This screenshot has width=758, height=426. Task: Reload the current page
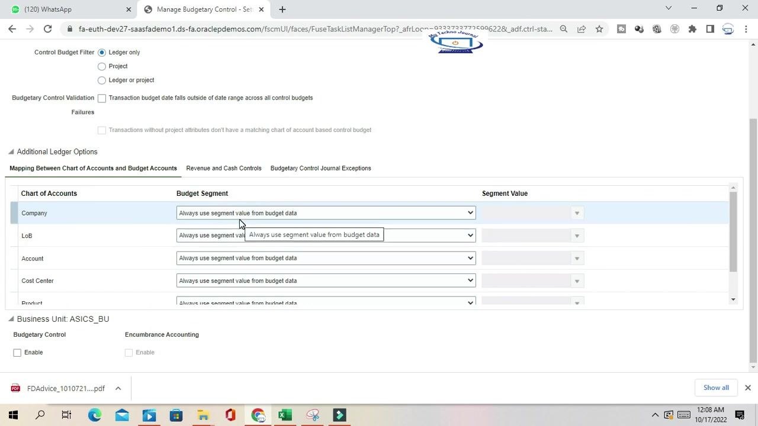(x=47, y=28)
